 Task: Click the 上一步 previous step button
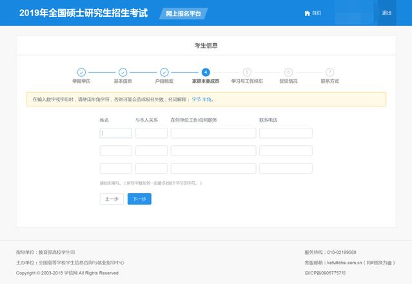[x=112, y=199]
